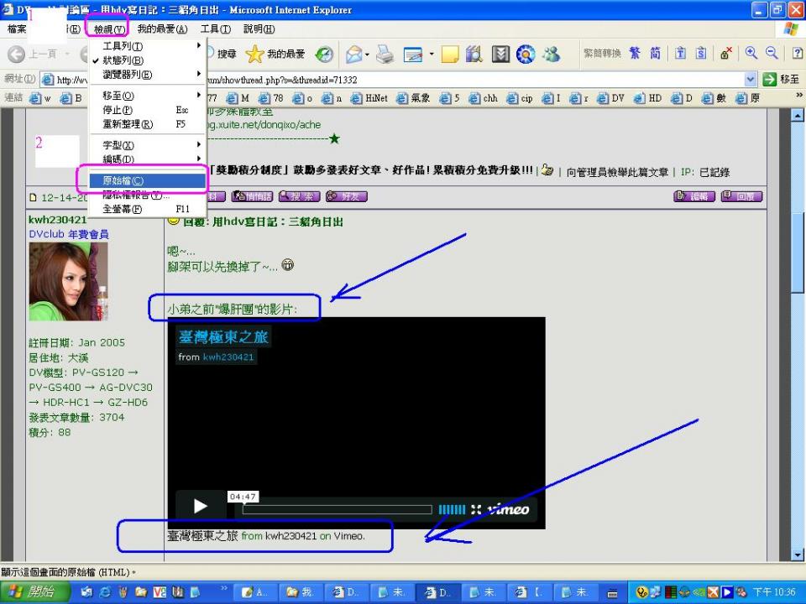Click the Favorites star icon in toolbar
806x604 pixels.
tap(255, 55)
